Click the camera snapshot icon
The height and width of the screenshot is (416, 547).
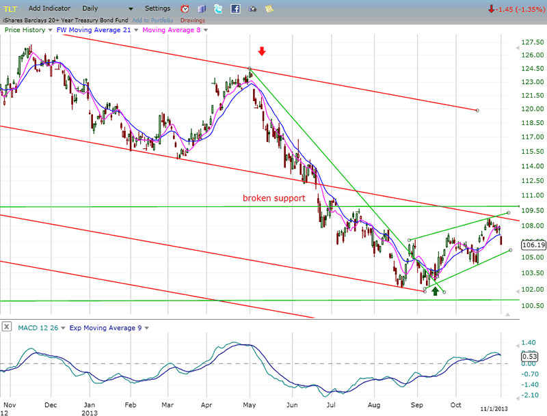(252, 9)
